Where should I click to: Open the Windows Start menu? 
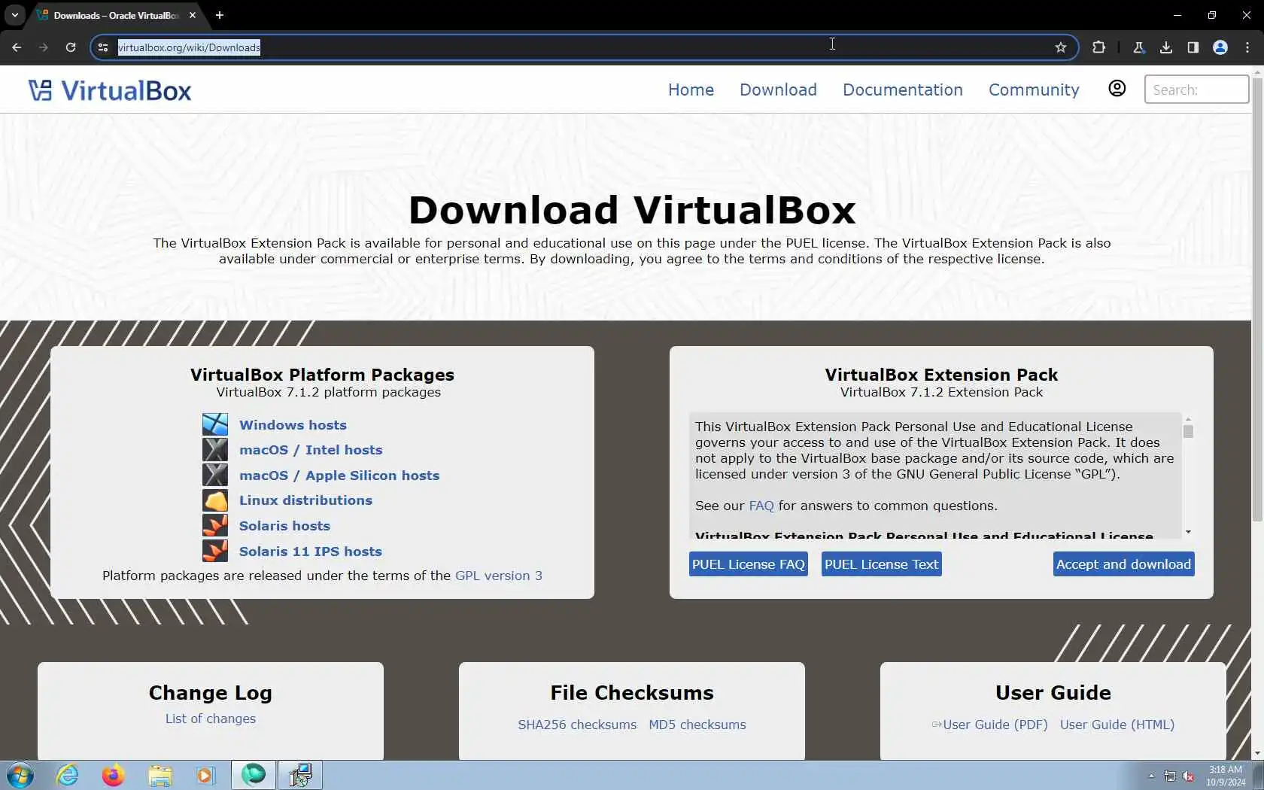20,775
